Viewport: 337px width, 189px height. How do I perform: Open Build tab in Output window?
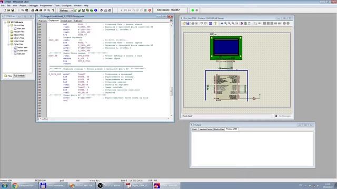click(194, 129)
